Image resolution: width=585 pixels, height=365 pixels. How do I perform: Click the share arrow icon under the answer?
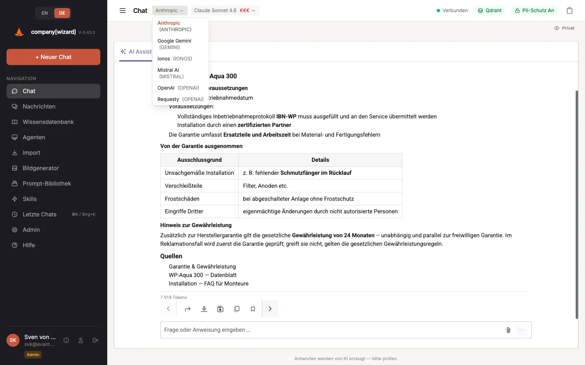(x=188, y=309)
